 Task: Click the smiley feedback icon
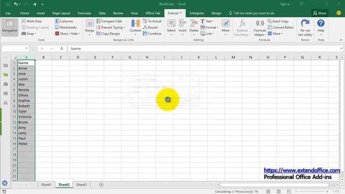(339, 13)
